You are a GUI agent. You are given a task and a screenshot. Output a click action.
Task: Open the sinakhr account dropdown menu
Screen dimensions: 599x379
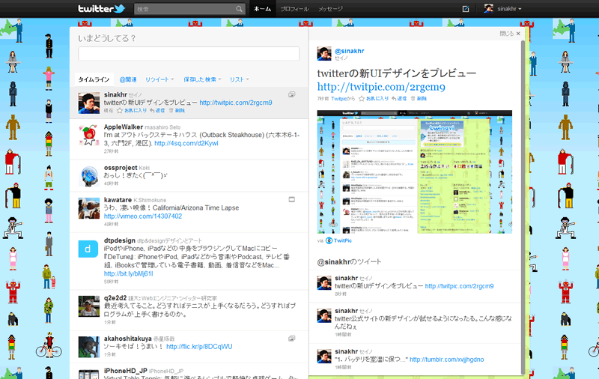click(509, 9)
